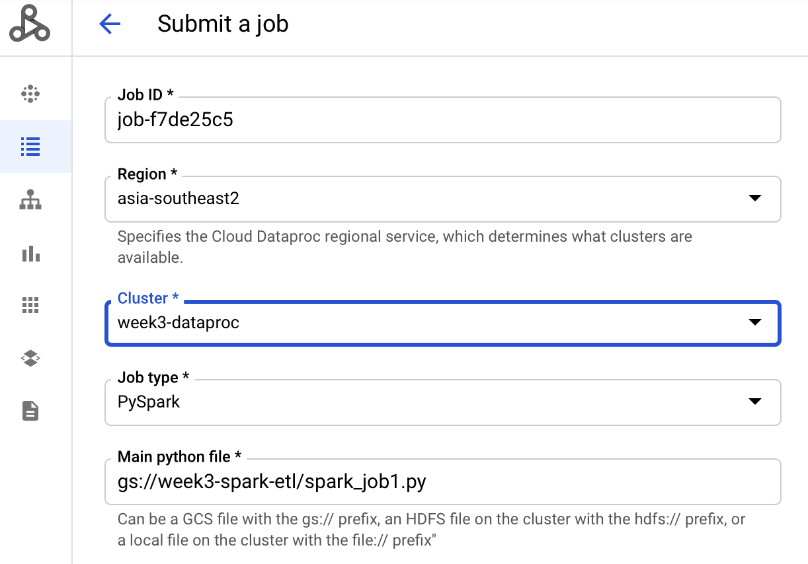Open the Autoscaling policies icon
Screen dimensions: 808x564
pos(30,254)
